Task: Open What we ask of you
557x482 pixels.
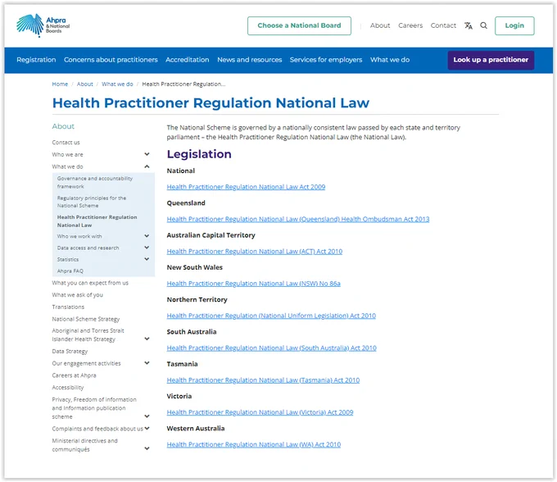Action: 78,295
